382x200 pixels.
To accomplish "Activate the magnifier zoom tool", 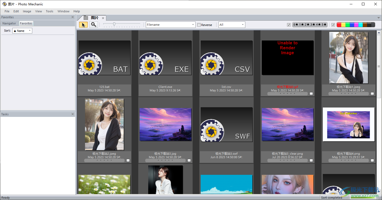I will (x=93, y=25).
